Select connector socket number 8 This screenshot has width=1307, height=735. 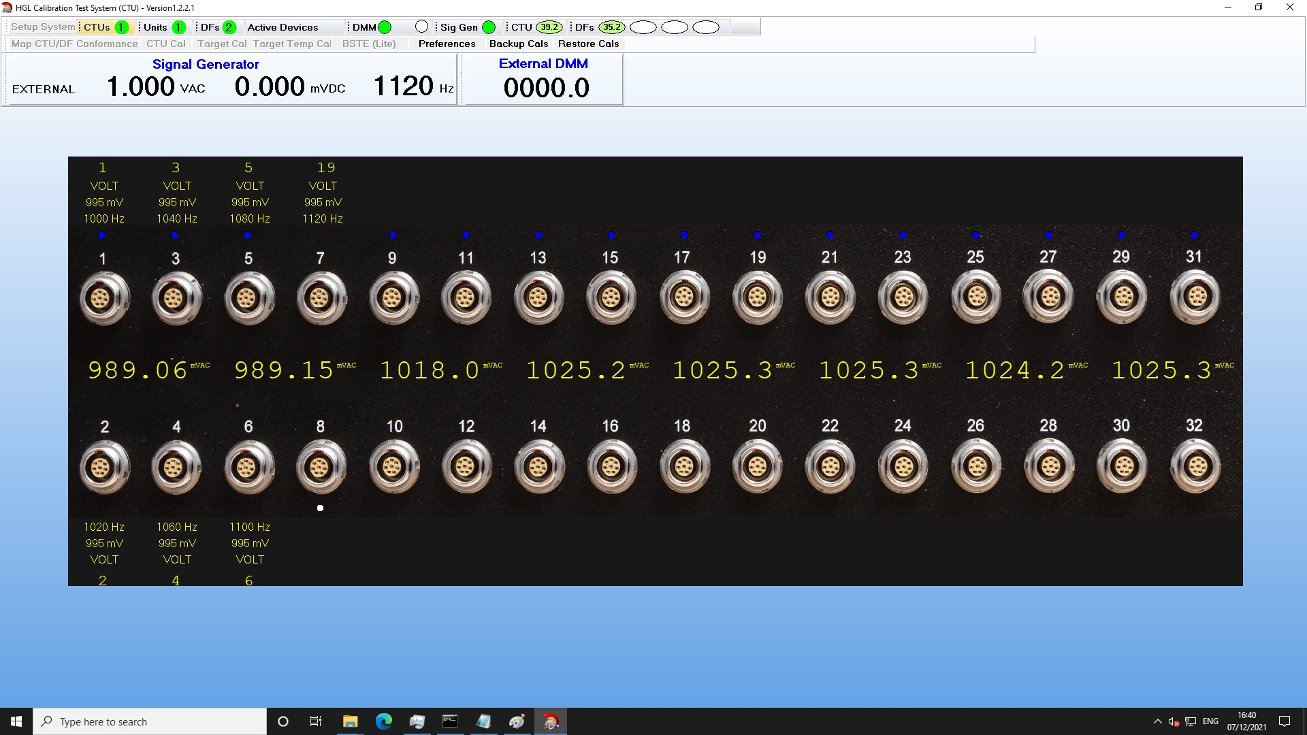321,467
